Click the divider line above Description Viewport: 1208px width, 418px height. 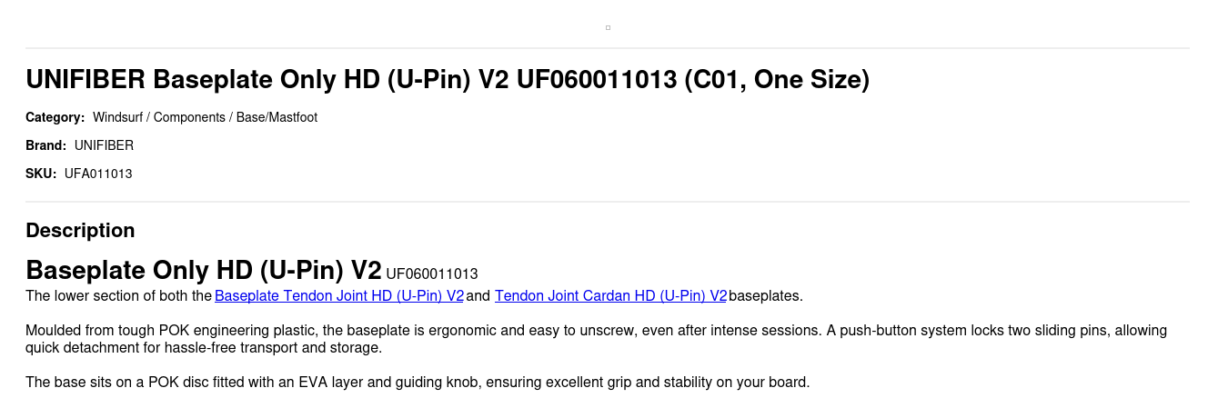[608, 202]
